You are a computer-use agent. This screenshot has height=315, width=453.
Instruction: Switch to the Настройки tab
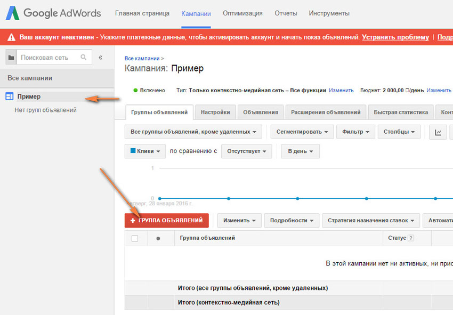tap(215, 112)
